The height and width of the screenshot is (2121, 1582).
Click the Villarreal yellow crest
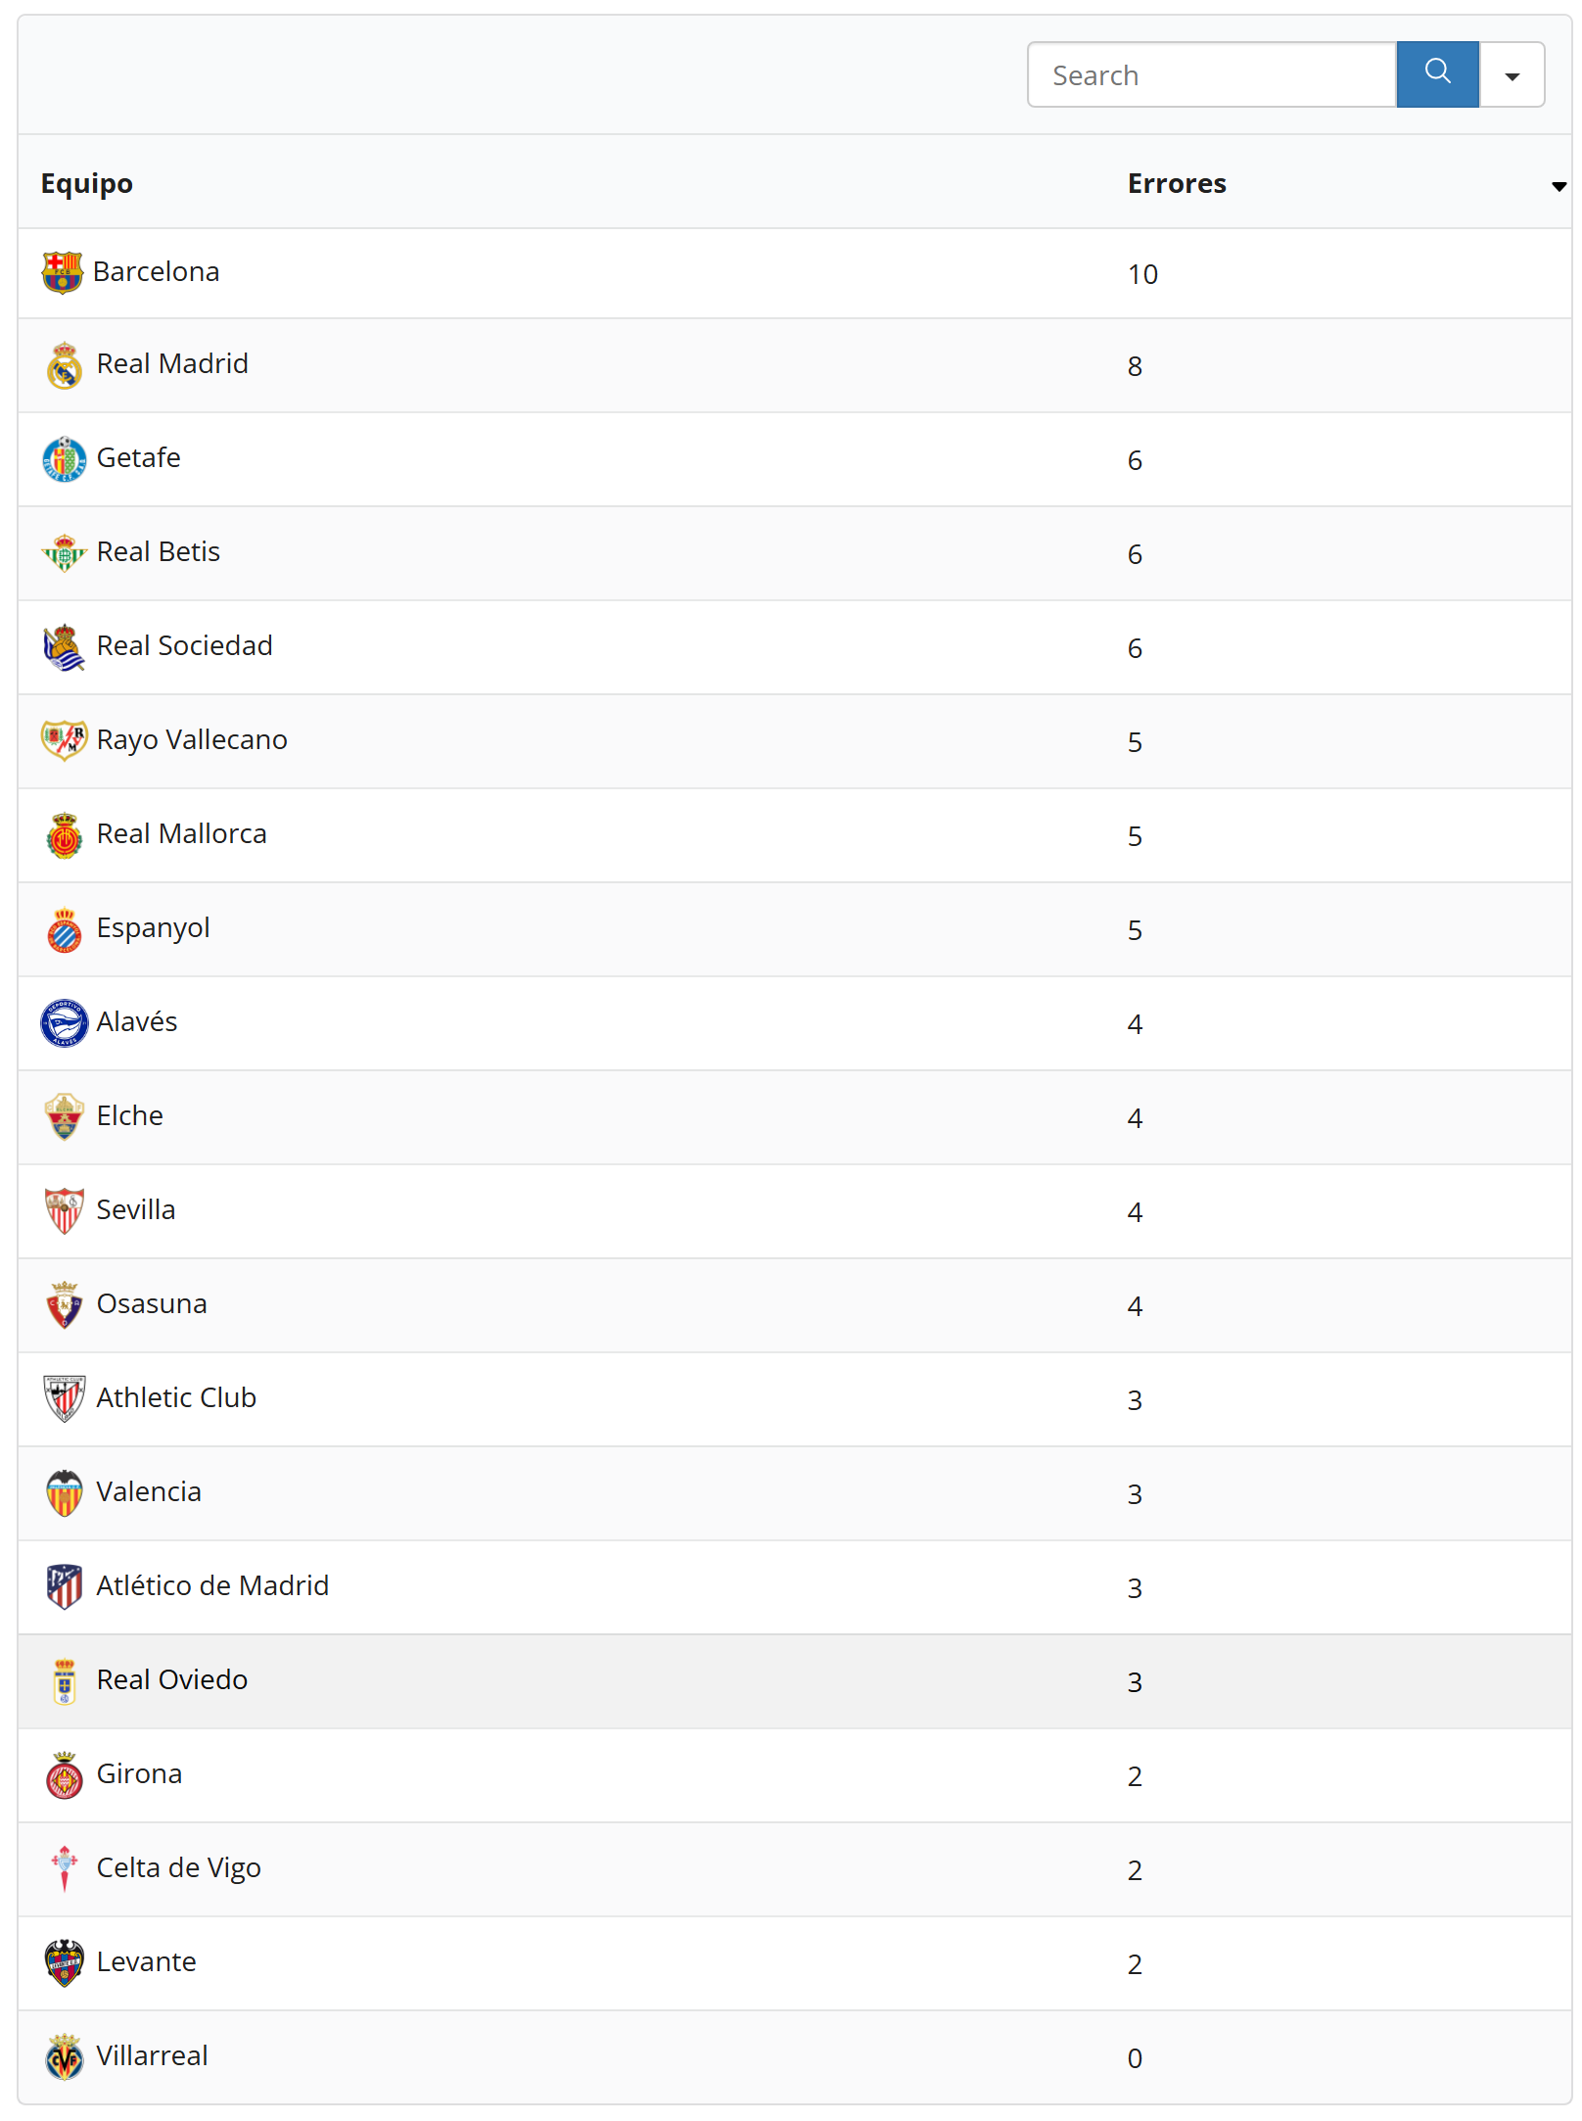65,2056
